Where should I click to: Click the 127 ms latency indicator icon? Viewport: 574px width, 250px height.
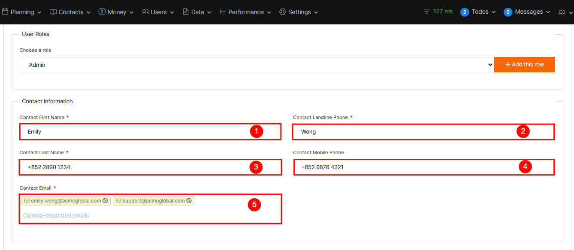tap(426, 12)
